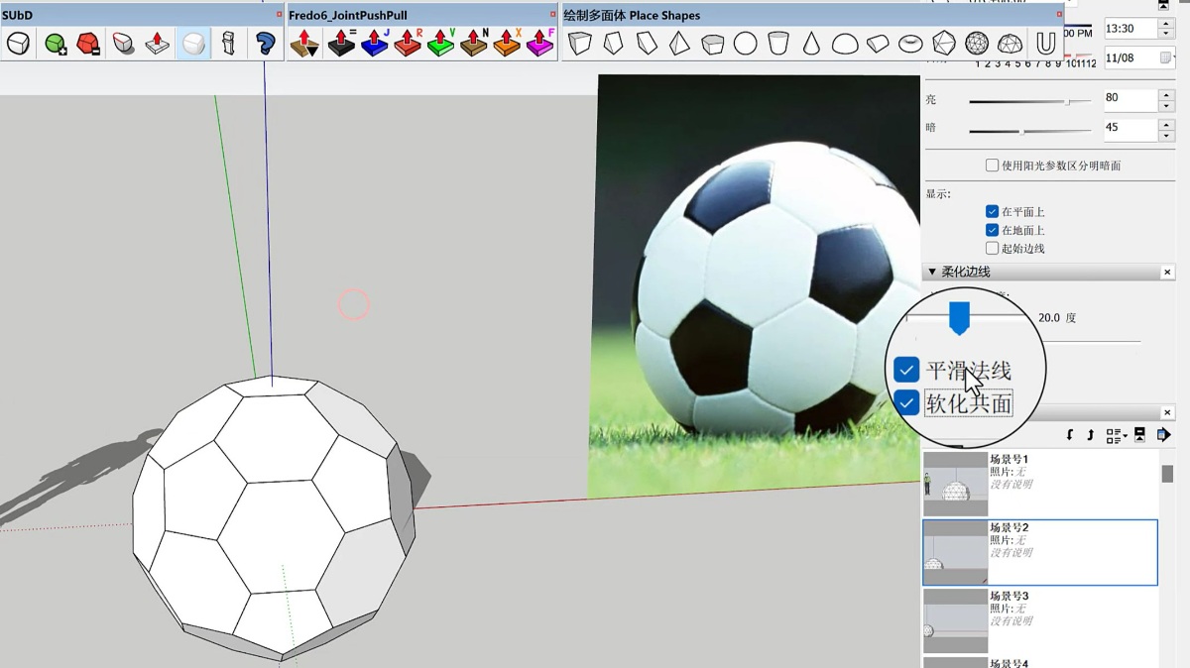This screenshot has height=668, width=1190.
Task: Click the 亮 (light) slider handle
Action: [x=1068, y=101]
